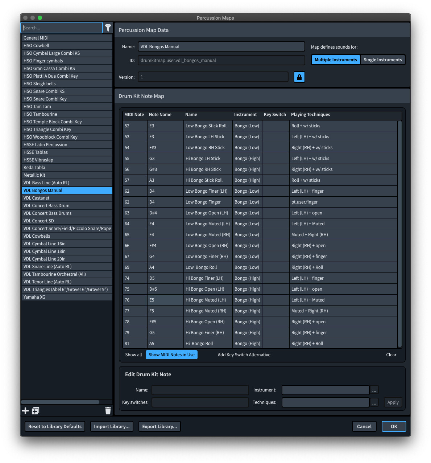Click the ID field drumkitmap.user.vdl_bongos_manual
This screenshot has width=431, height=463.
pyautogui.click(x=221, y=60)
